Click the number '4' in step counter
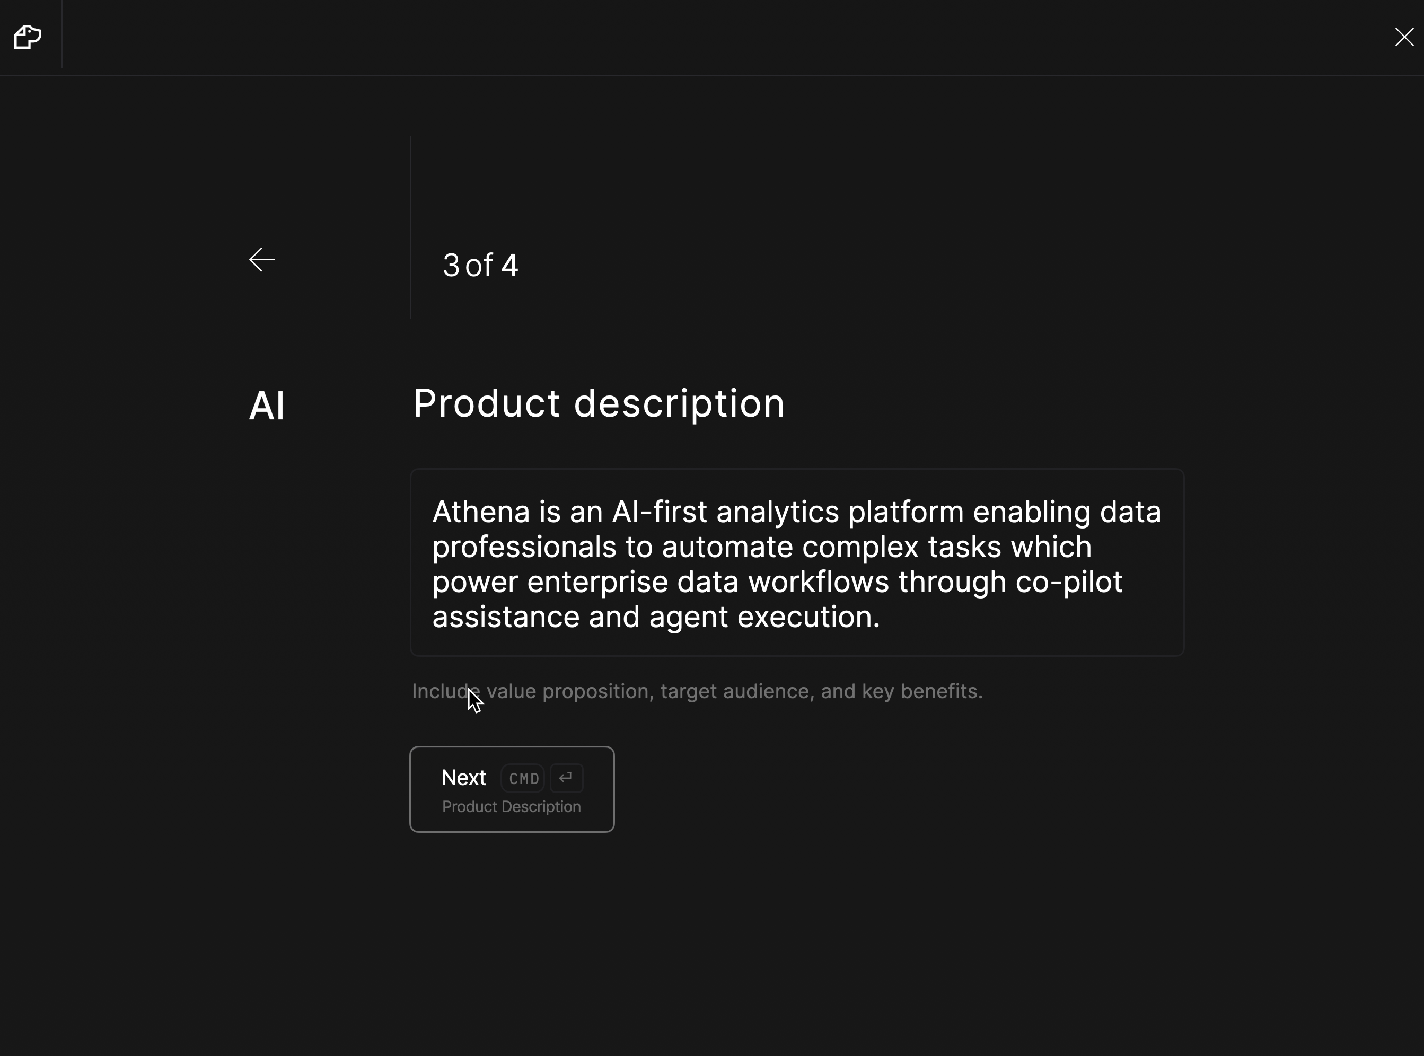Image resolution: width=1424 pixels, height=1056 pixels. 509,265
